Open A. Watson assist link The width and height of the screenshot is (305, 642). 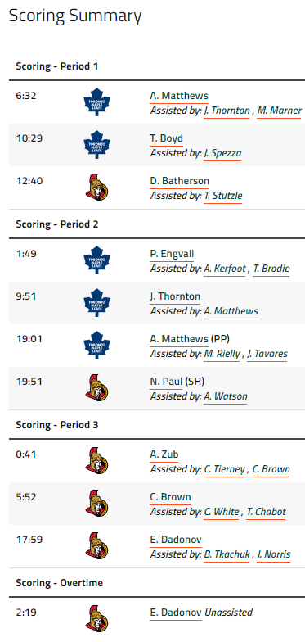coord(226,396)
